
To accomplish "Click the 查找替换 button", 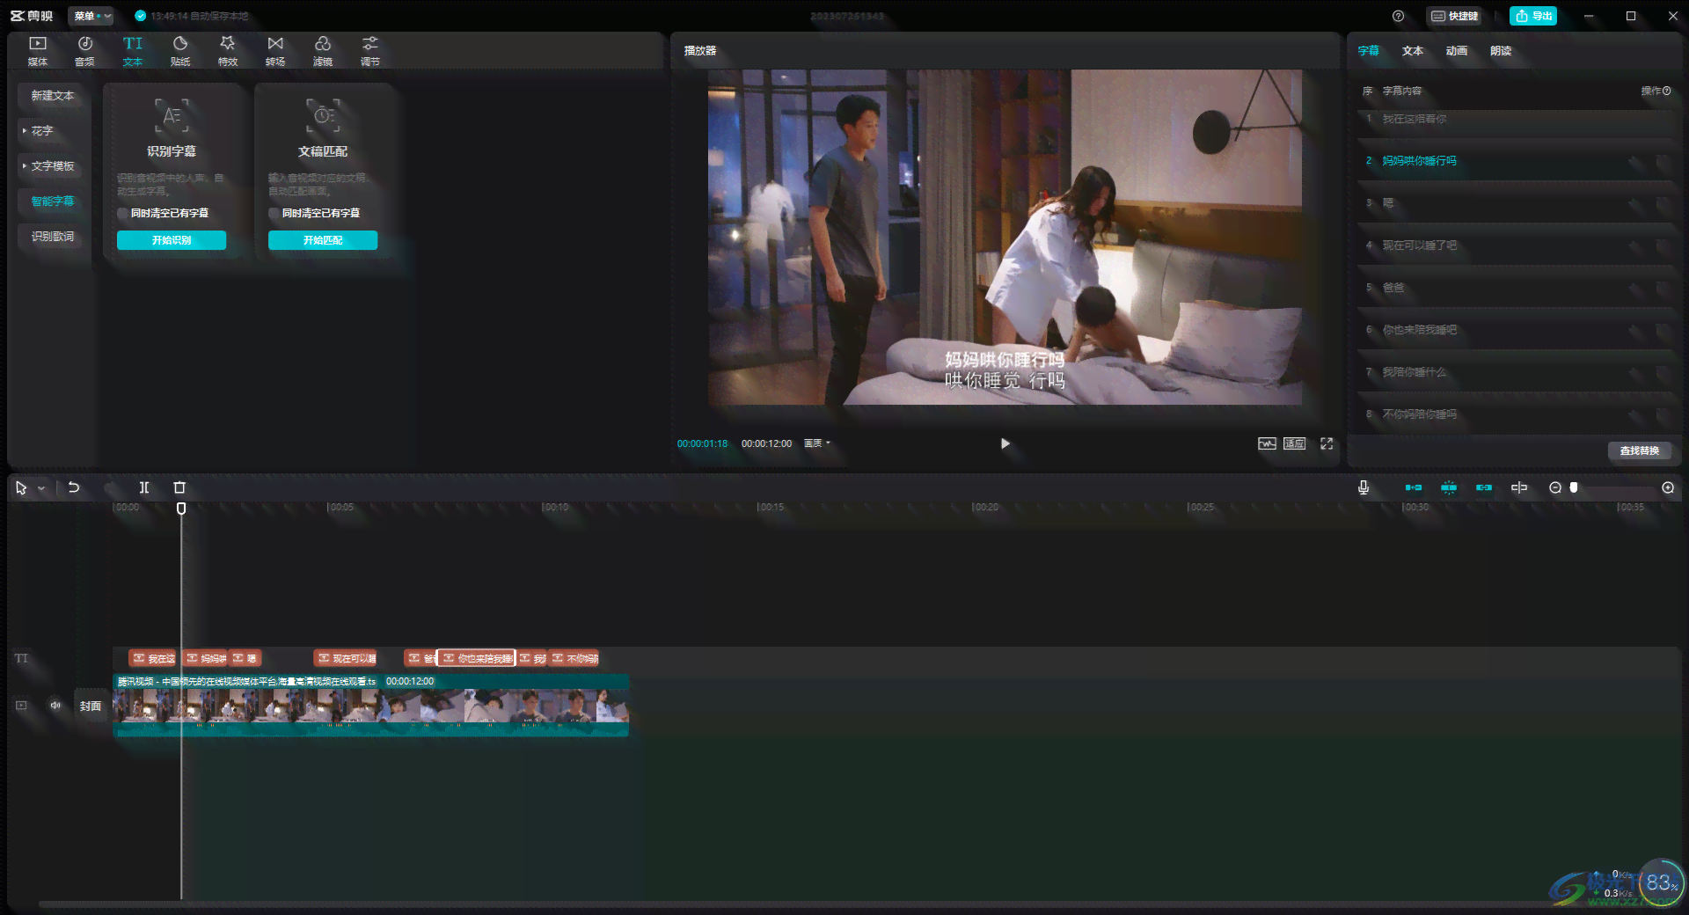I will [1640, 450].
